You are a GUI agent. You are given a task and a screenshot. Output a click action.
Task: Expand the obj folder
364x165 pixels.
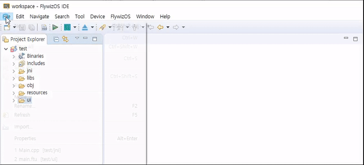coord(14,86)
